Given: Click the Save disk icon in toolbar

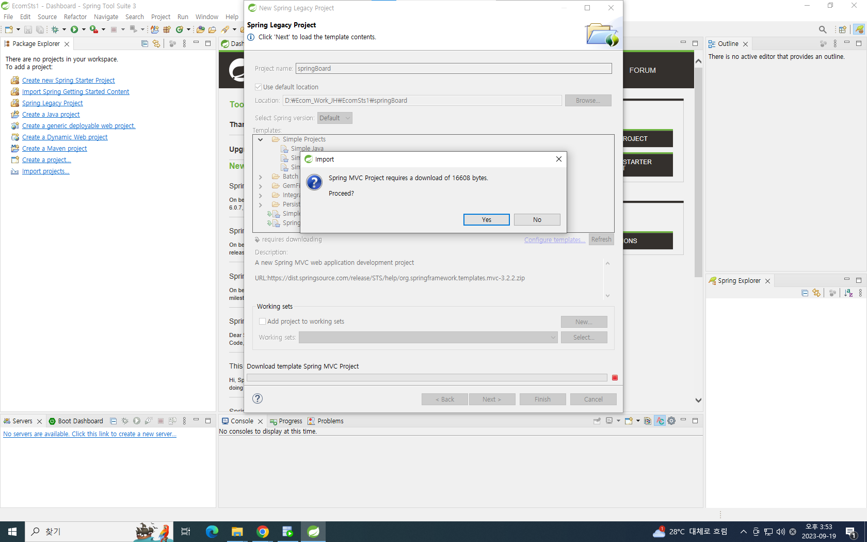Looking at the screenshot, I should [28, 29].
